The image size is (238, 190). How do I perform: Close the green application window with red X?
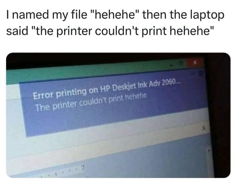tap(195, 63)
